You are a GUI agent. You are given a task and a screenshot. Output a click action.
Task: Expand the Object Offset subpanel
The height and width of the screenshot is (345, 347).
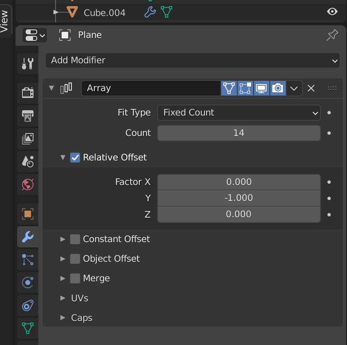(63, 259)
